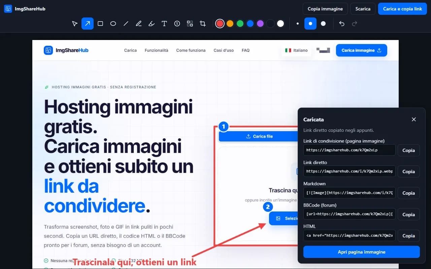Click the Copia immagine button
The image size is (431, 269).
(x=325, y=9)
